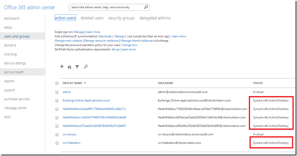Toggle the select-all checkbox in header

pos(57,83)
